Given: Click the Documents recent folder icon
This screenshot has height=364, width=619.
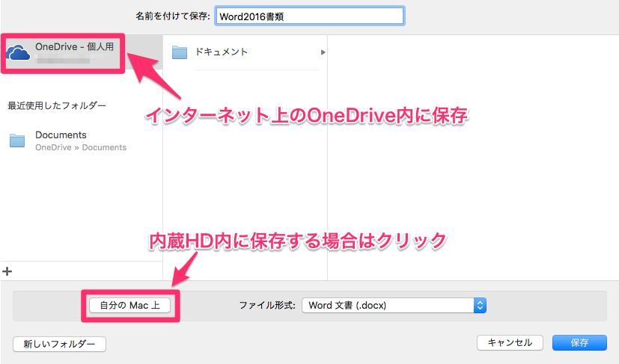Looking at the screenshot, I should coord(17,141).
